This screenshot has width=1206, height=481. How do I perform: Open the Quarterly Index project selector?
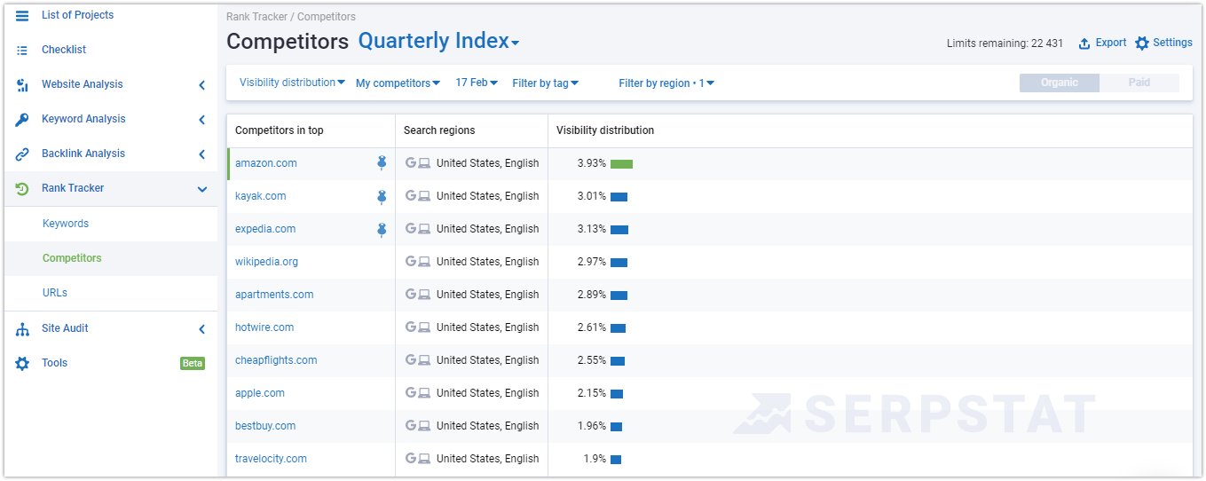pyautogui.click(x=438, y=41)
